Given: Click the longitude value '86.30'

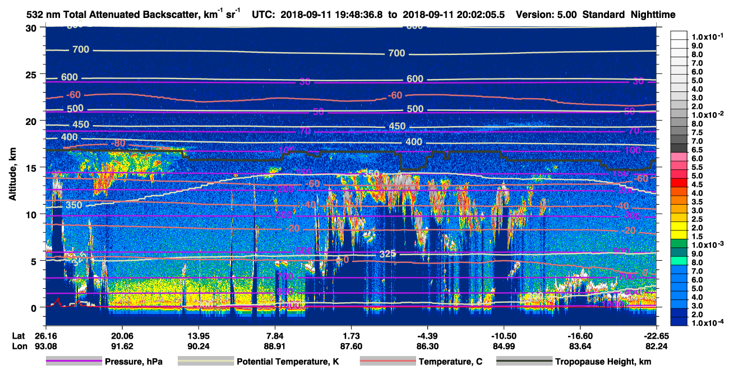Looking at the screenshot, I should coord(427,346).
